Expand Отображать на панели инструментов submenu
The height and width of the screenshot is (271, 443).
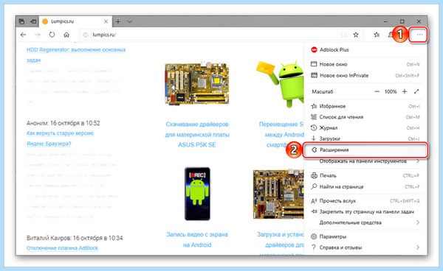coord(365,161)
